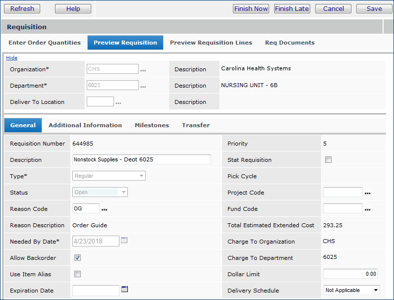This screenshot has width=394, height=300.
Task: Open the Reason Code lookup icon
Action: (104, 210)
